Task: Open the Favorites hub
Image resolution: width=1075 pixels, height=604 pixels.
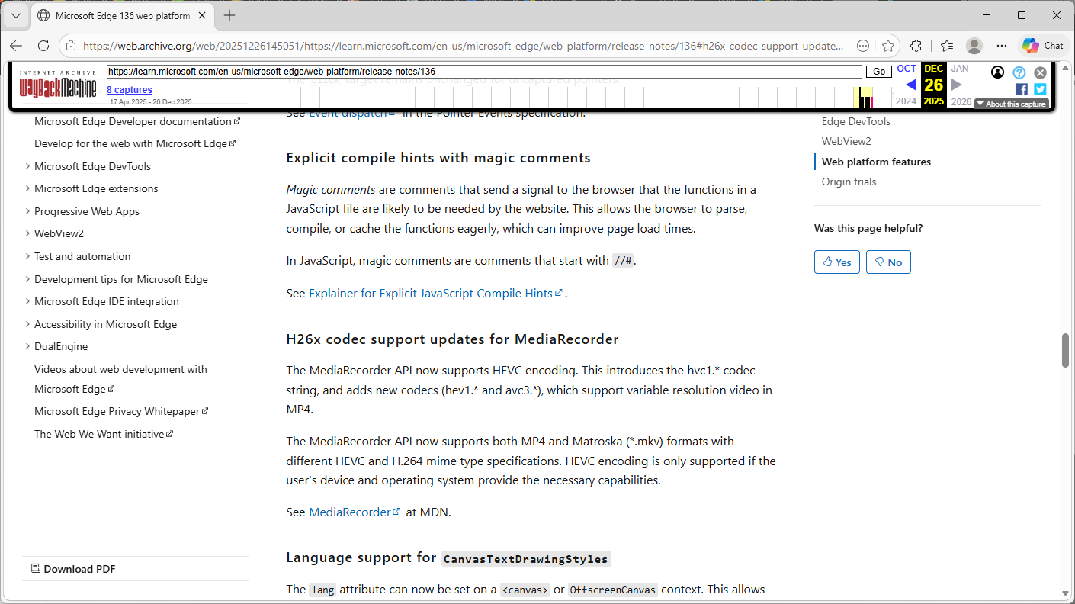Action: pyautogui.click(x=947, y=46)
